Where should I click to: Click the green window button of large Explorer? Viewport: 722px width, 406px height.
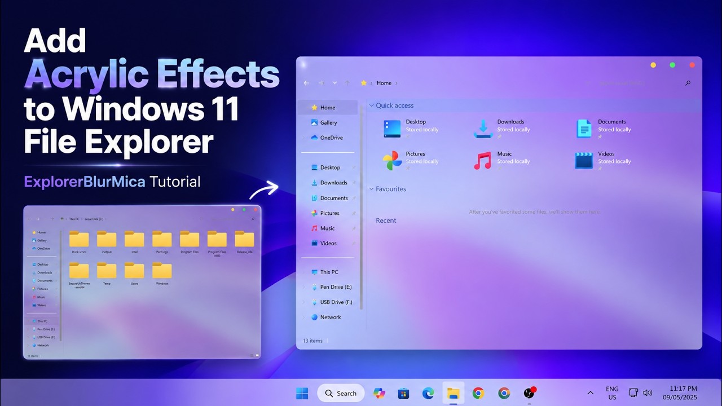[x=672, y=65]
